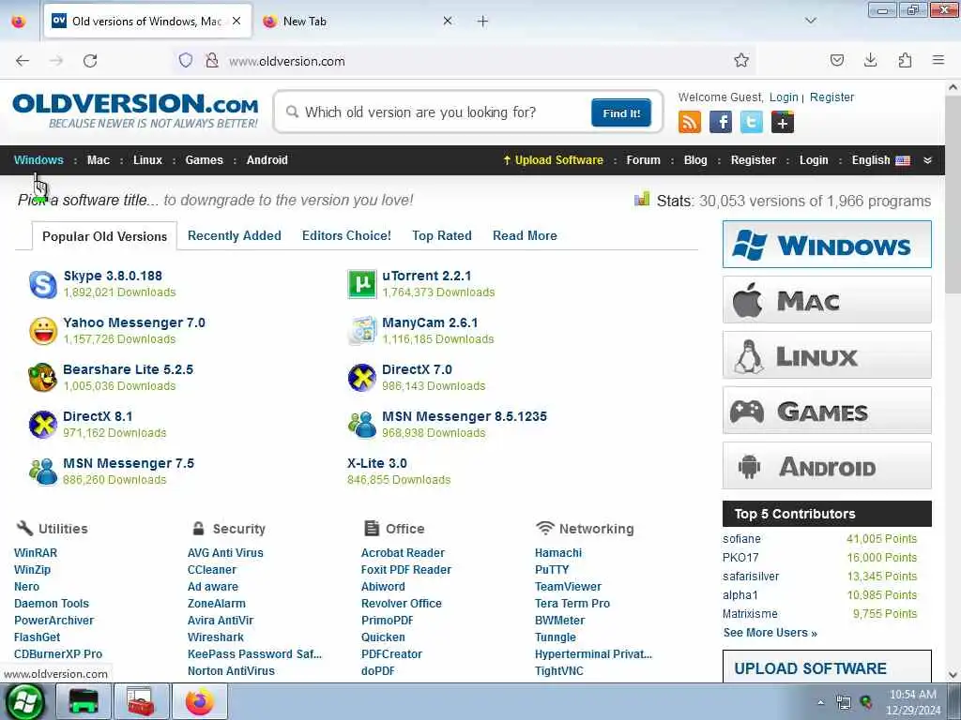Switch to the Read More tab

pos(525,235)
